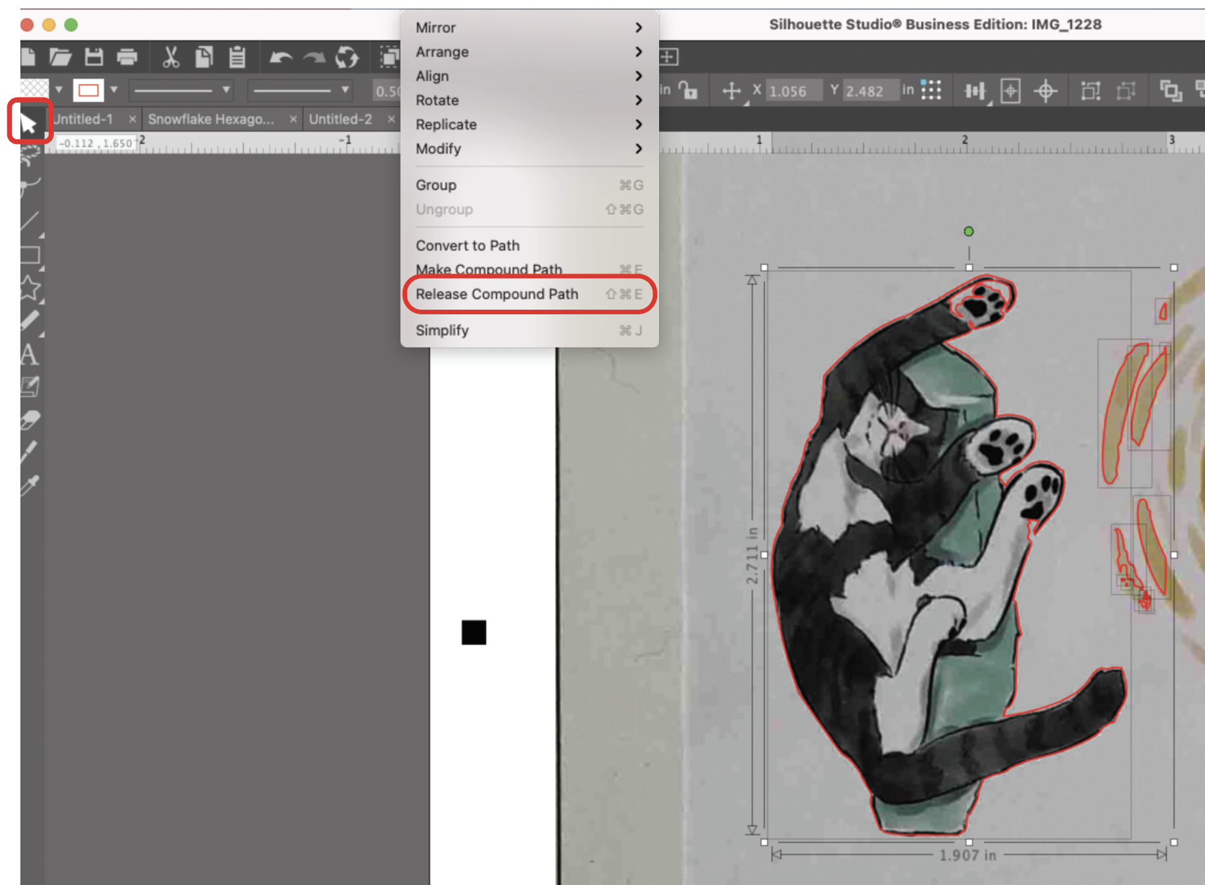Select the Note sketch tool
This screenshot has width=1205, height=885.
(30, 387)
